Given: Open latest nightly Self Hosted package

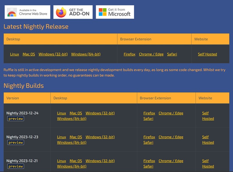Looking at the screenshot, I should point(207,54).
